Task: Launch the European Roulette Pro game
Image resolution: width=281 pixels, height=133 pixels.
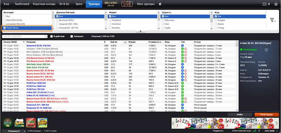Action: click(8, 122)
